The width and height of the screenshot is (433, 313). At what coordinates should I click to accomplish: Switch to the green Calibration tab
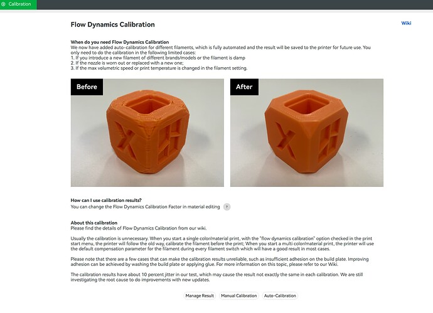[18, 4]
